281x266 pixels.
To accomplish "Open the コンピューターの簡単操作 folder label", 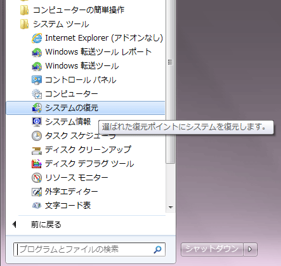I will tap(79, 10).
